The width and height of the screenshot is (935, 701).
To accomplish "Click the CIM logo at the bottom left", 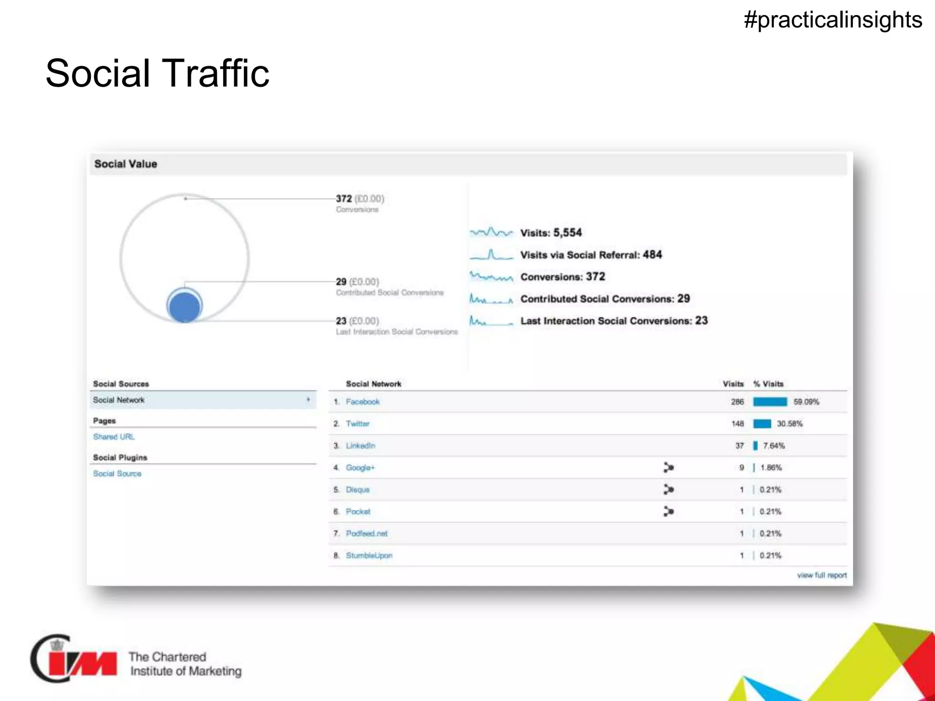I will 74,659.
